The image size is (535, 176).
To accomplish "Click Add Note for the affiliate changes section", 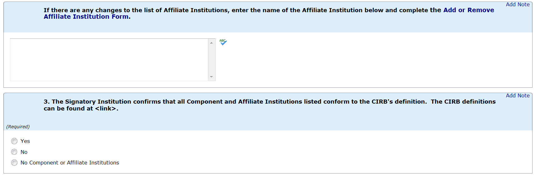I will coord(518,4).
